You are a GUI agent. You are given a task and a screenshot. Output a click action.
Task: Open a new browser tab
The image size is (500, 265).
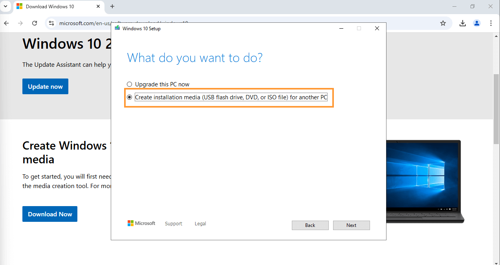click(x=112, y=6)
